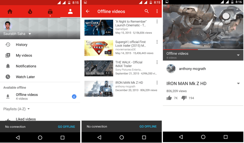The height and width of the screenshot is (143, 244).
Task: Open Supergirl official First Look title
Action: pyautogui.click(x=131, y=44)
